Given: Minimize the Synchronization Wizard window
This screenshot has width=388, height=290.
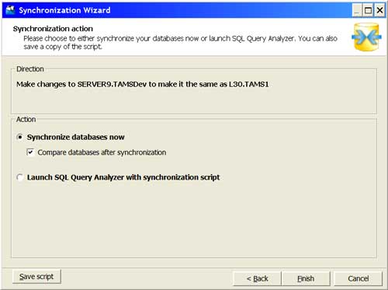Looking at the screenshot, I should point(357,11).
